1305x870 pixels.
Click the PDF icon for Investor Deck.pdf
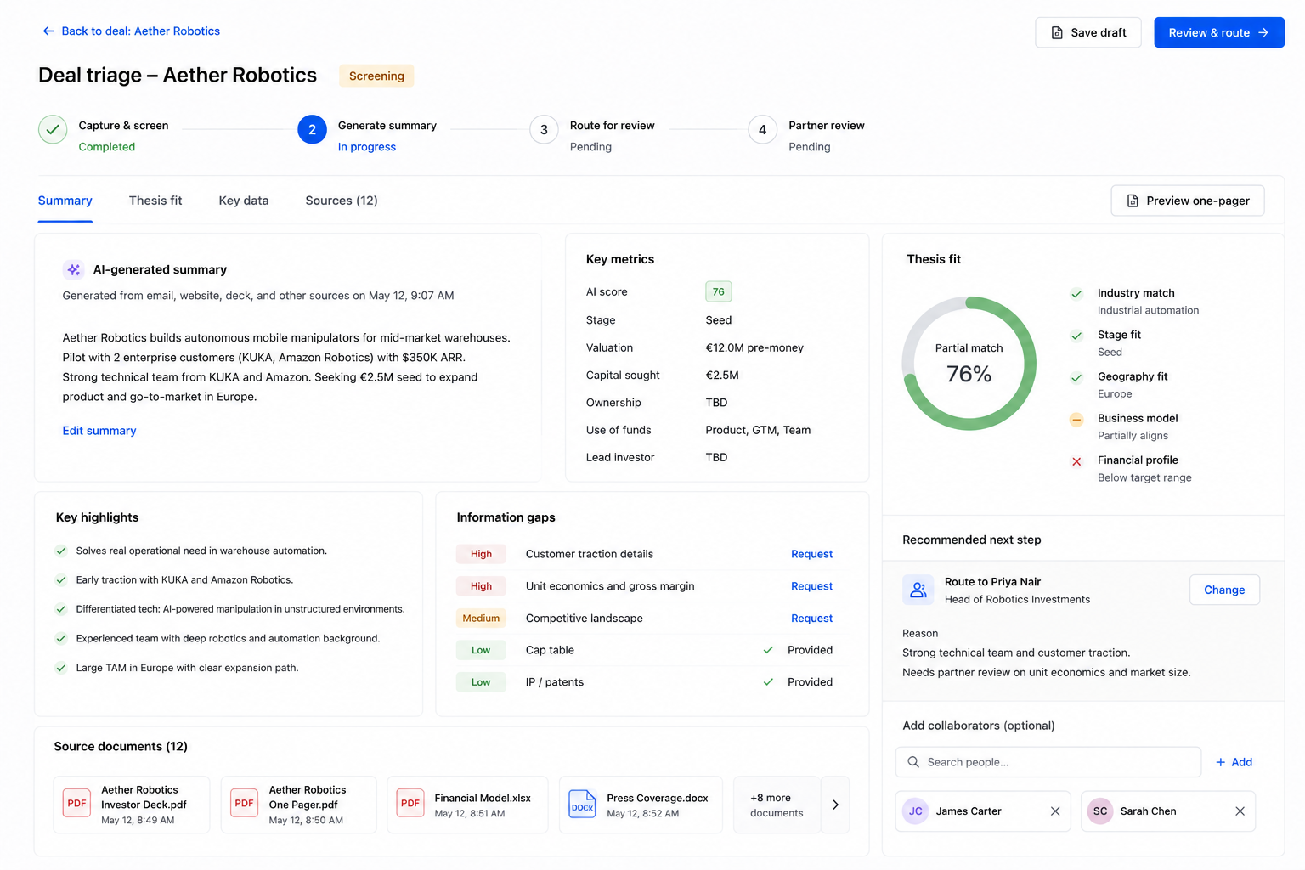coord(76,804)
